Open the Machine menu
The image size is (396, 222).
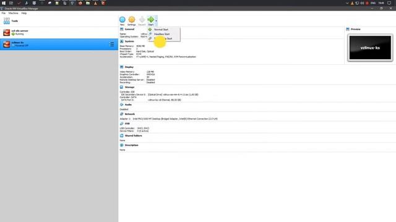pyautogui.click(x=14, y=13)
